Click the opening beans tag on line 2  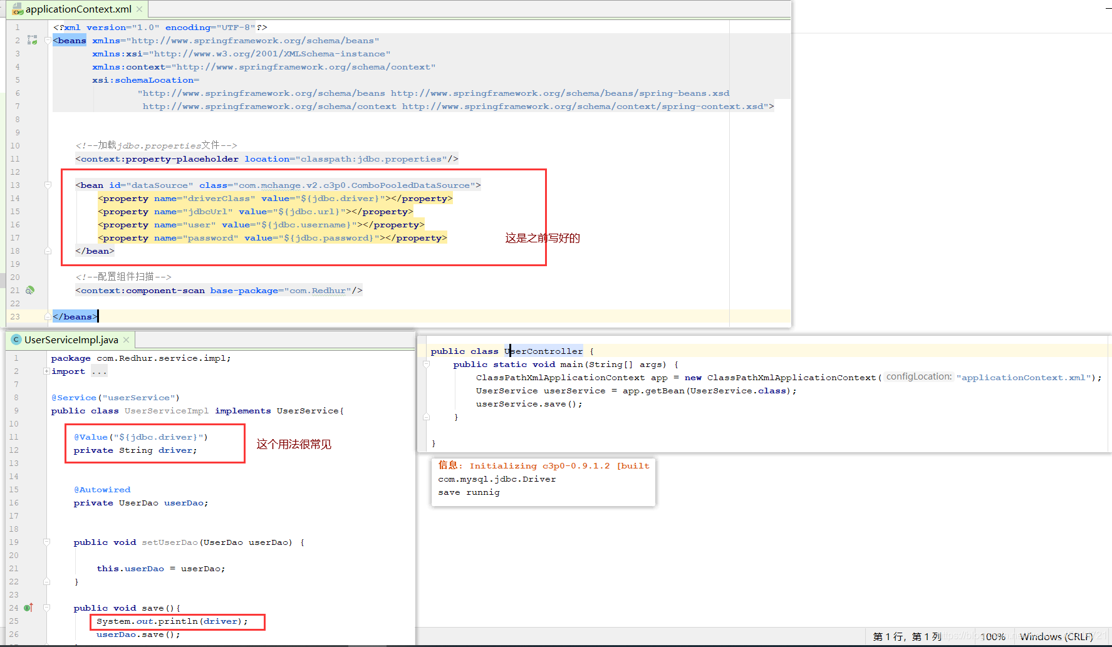pyautogui.click(x=70, y=40)
